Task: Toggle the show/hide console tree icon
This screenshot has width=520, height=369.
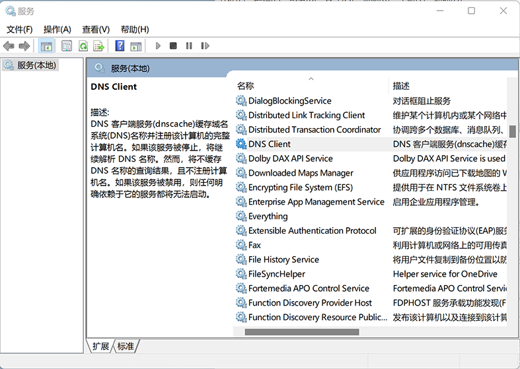Action: (x=46, y=46)
